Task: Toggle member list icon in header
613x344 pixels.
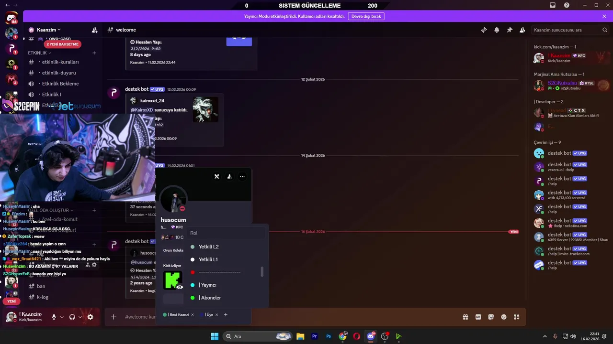Action: (522, 30)
